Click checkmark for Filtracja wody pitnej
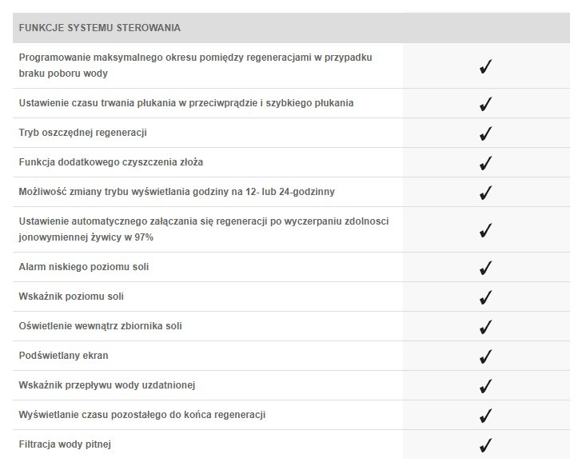 [485, 445]
